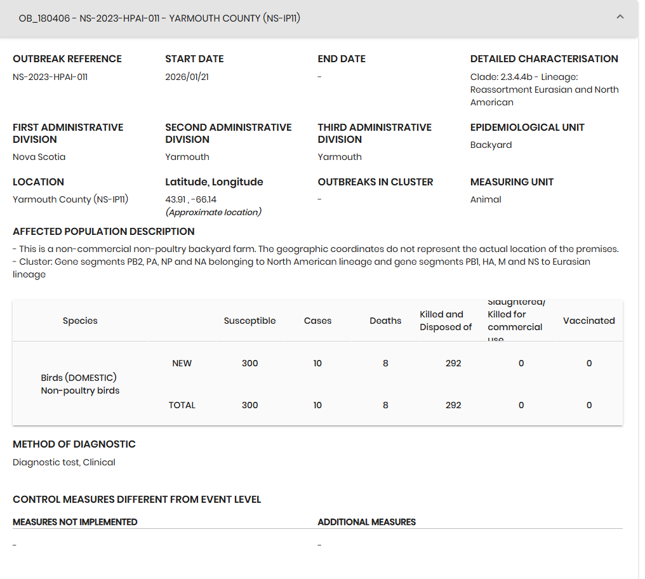Select the NEW row label in table
This screenshot has height=579, width=645.
tap(182, 363)
